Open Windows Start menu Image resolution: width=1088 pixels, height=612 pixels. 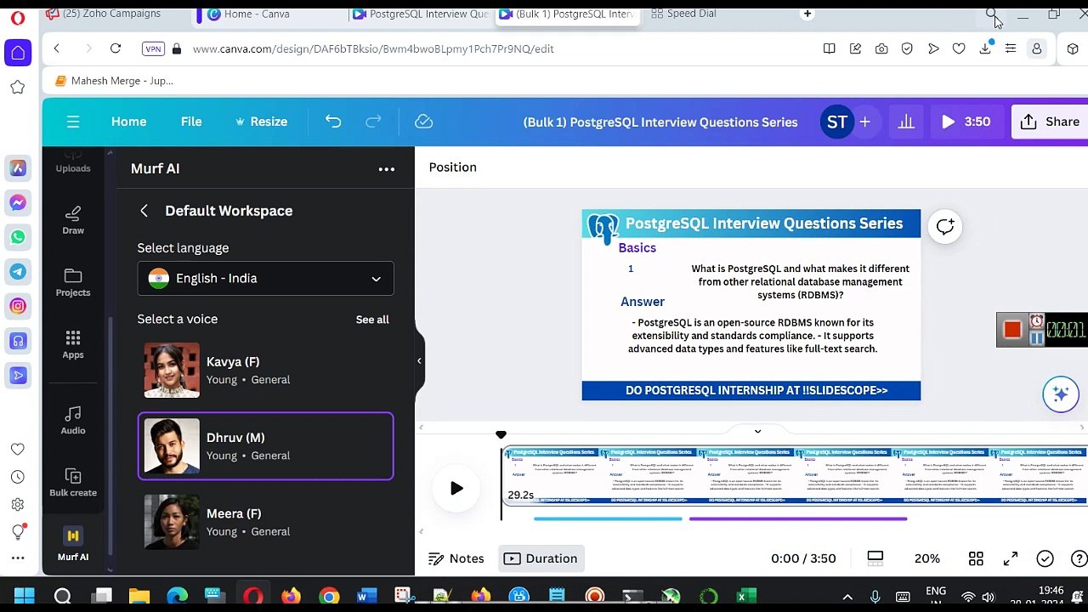click(x=24, y=596)
